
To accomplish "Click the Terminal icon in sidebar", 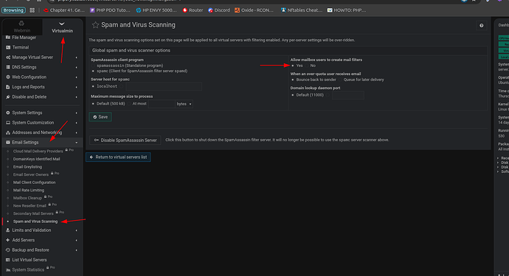I will point(8,47).
